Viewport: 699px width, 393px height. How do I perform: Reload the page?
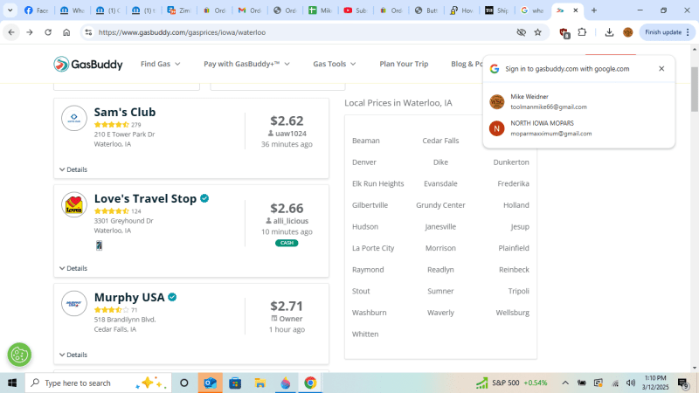[x=48, y=32]
